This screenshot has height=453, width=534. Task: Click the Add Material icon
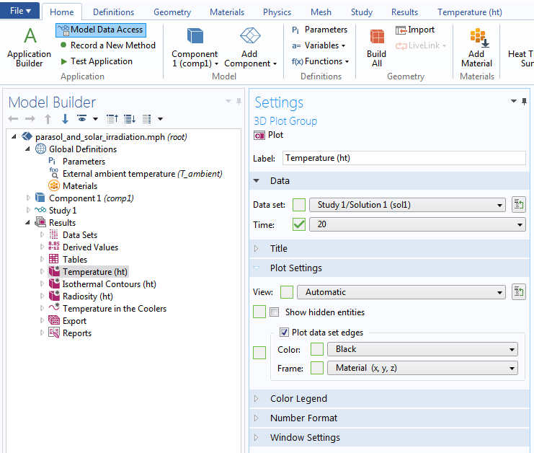click(x=477, y=38)
